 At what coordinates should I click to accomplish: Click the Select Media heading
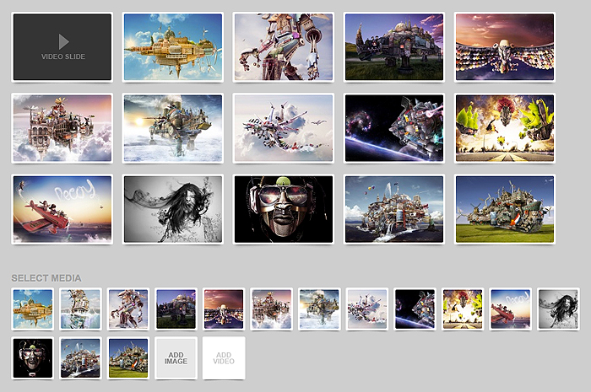tap(46, 277)
